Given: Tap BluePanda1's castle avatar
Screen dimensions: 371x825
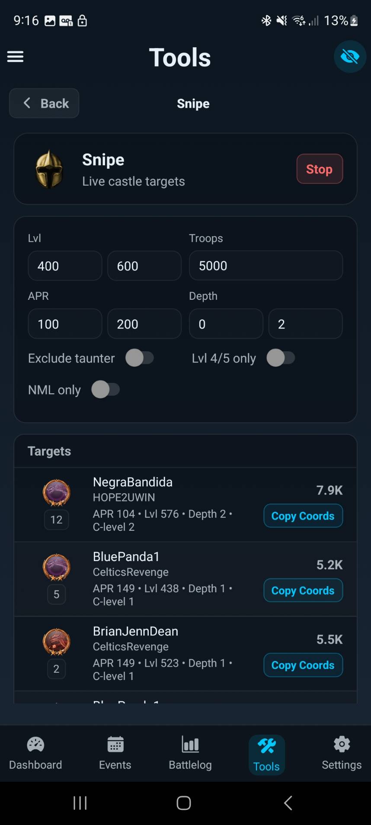Looking at the screenshot, I should pyautogui.click(x=57, y=567).
